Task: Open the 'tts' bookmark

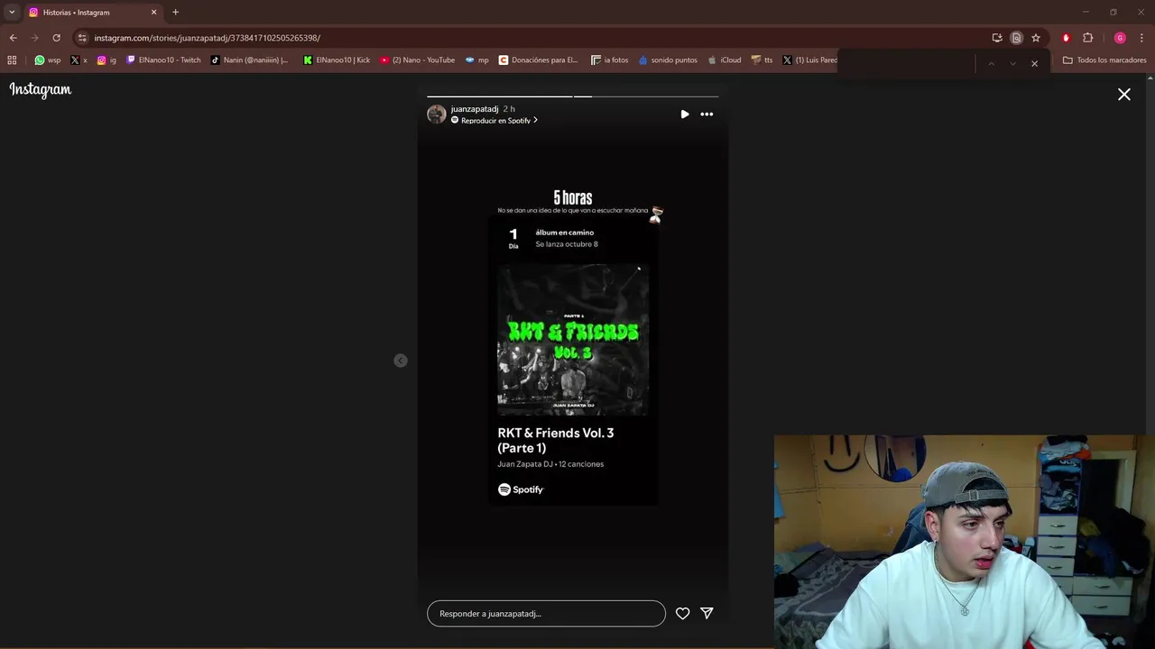Action: click(762, 60)
